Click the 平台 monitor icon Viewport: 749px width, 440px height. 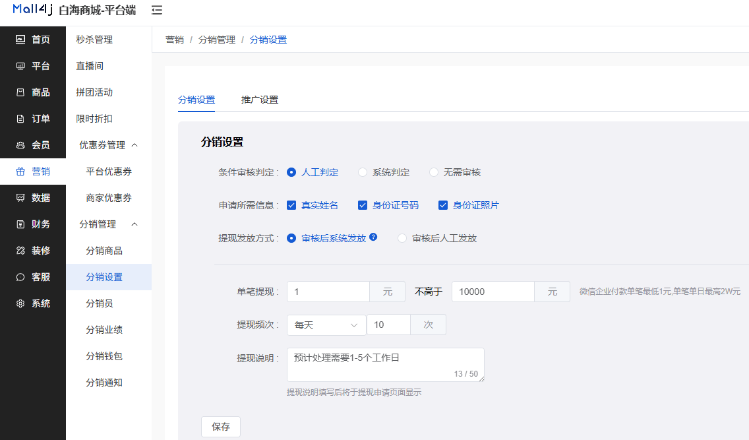point(20,66)
